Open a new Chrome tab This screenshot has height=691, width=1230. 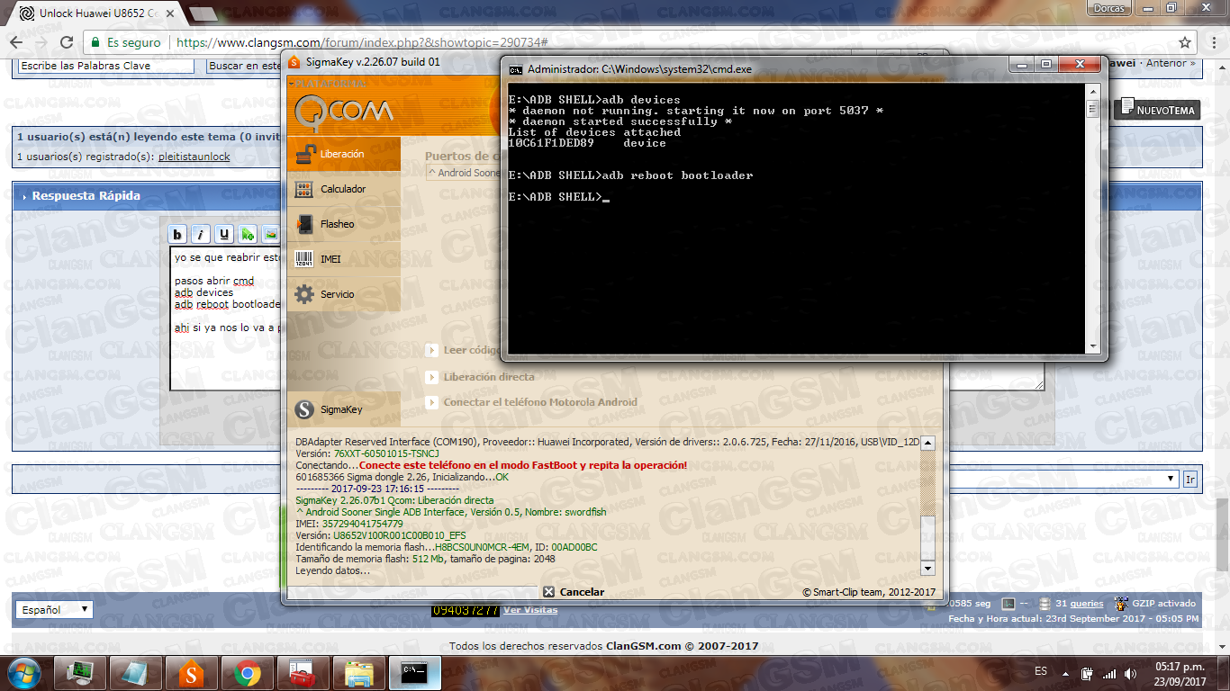pos(204,14)
